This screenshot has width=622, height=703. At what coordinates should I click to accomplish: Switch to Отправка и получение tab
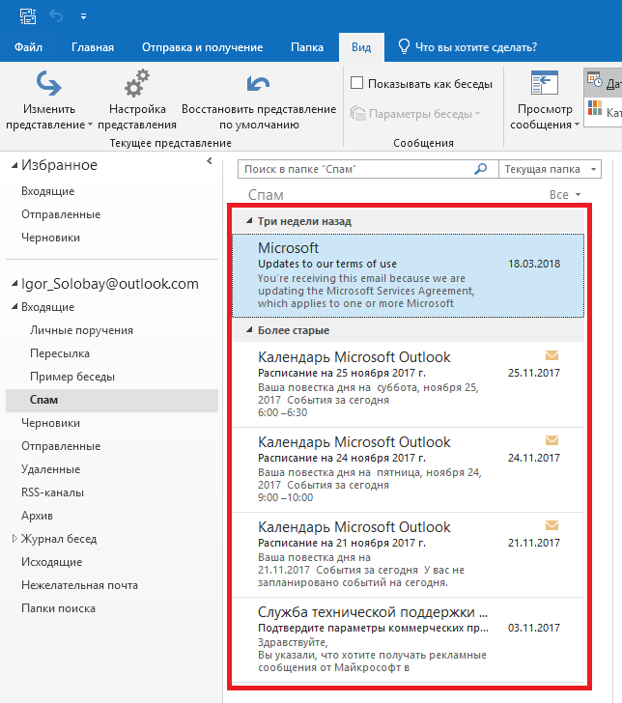tap(202, 47)
